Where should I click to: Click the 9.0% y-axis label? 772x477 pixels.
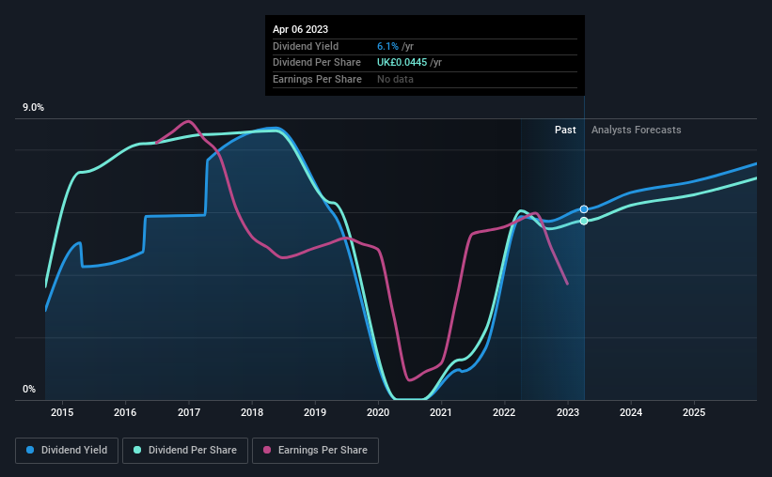[x=33, y=108]
